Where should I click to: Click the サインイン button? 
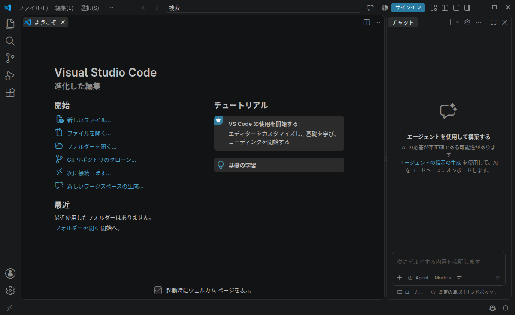[x=408, y=8]
